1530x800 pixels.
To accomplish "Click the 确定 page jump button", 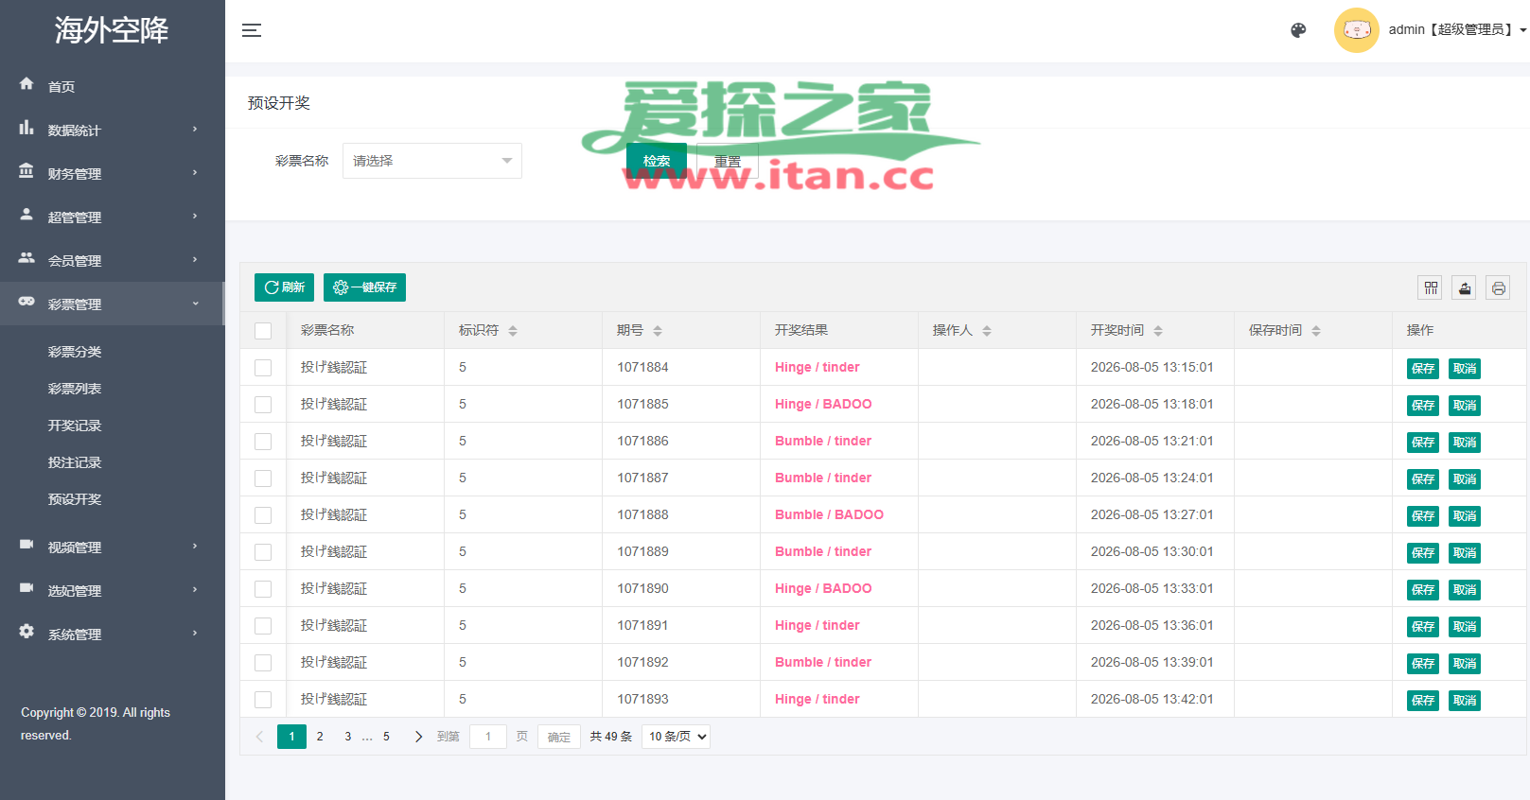I will pyautogui.click(x=559, y=737).
